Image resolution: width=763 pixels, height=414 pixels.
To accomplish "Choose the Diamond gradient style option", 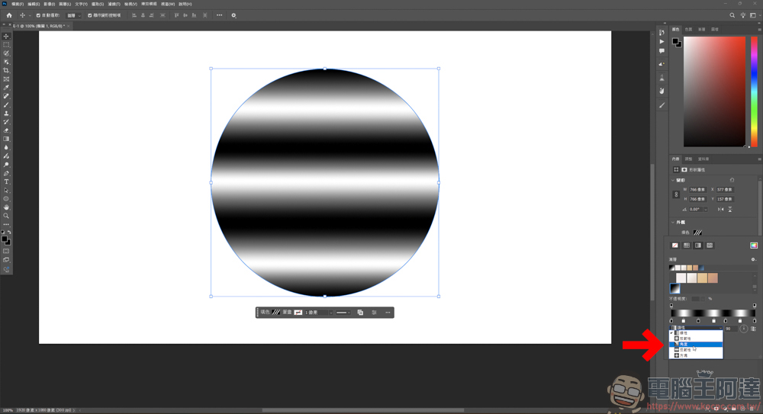I will (696, 355).
